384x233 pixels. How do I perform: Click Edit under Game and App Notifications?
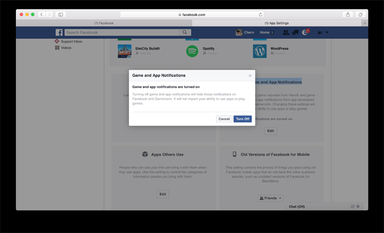(270, 130)
